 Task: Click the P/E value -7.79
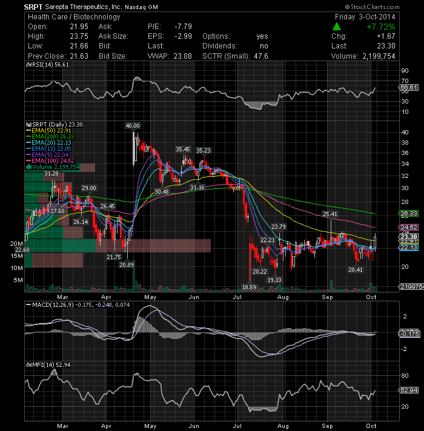(x=183, y=27)
